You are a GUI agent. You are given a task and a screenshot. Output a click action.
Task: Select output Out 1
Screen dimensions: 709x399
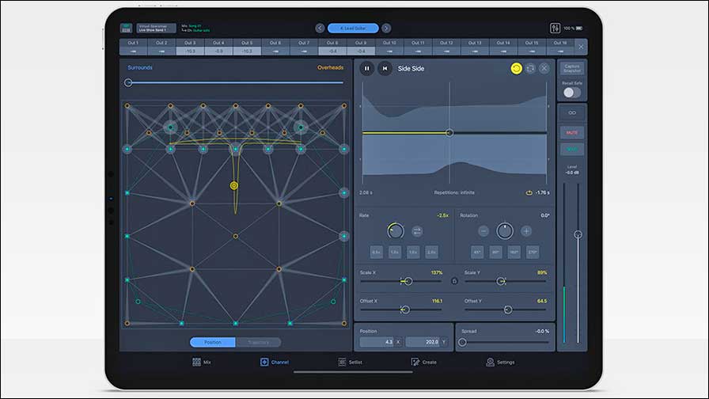(133, 47)
